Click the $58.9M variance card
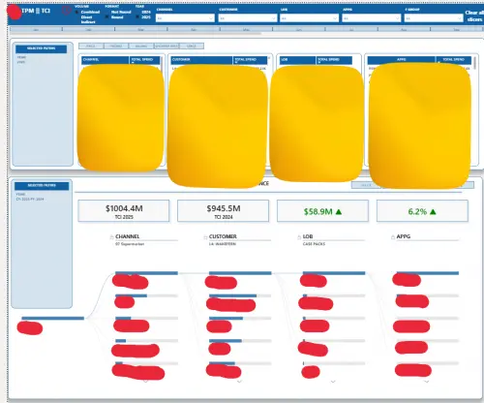This screenshot has width=484, height=403. click(x=322, y=211)
